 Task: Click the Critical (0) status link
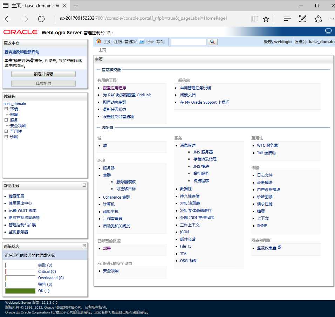pos(47,271)
